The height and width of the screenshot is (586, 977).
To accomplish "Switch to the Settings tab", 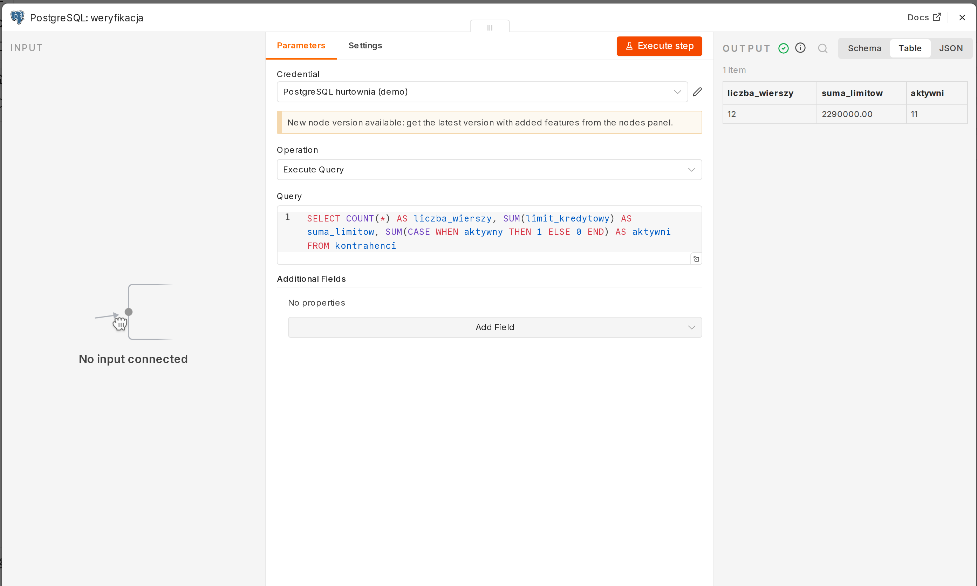I will pyautogui.click(x=365, y=46).
